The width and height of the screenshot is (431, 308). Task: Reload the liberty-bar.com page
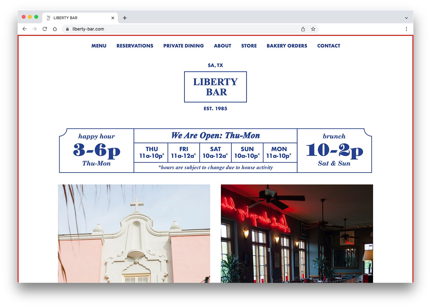45,29
